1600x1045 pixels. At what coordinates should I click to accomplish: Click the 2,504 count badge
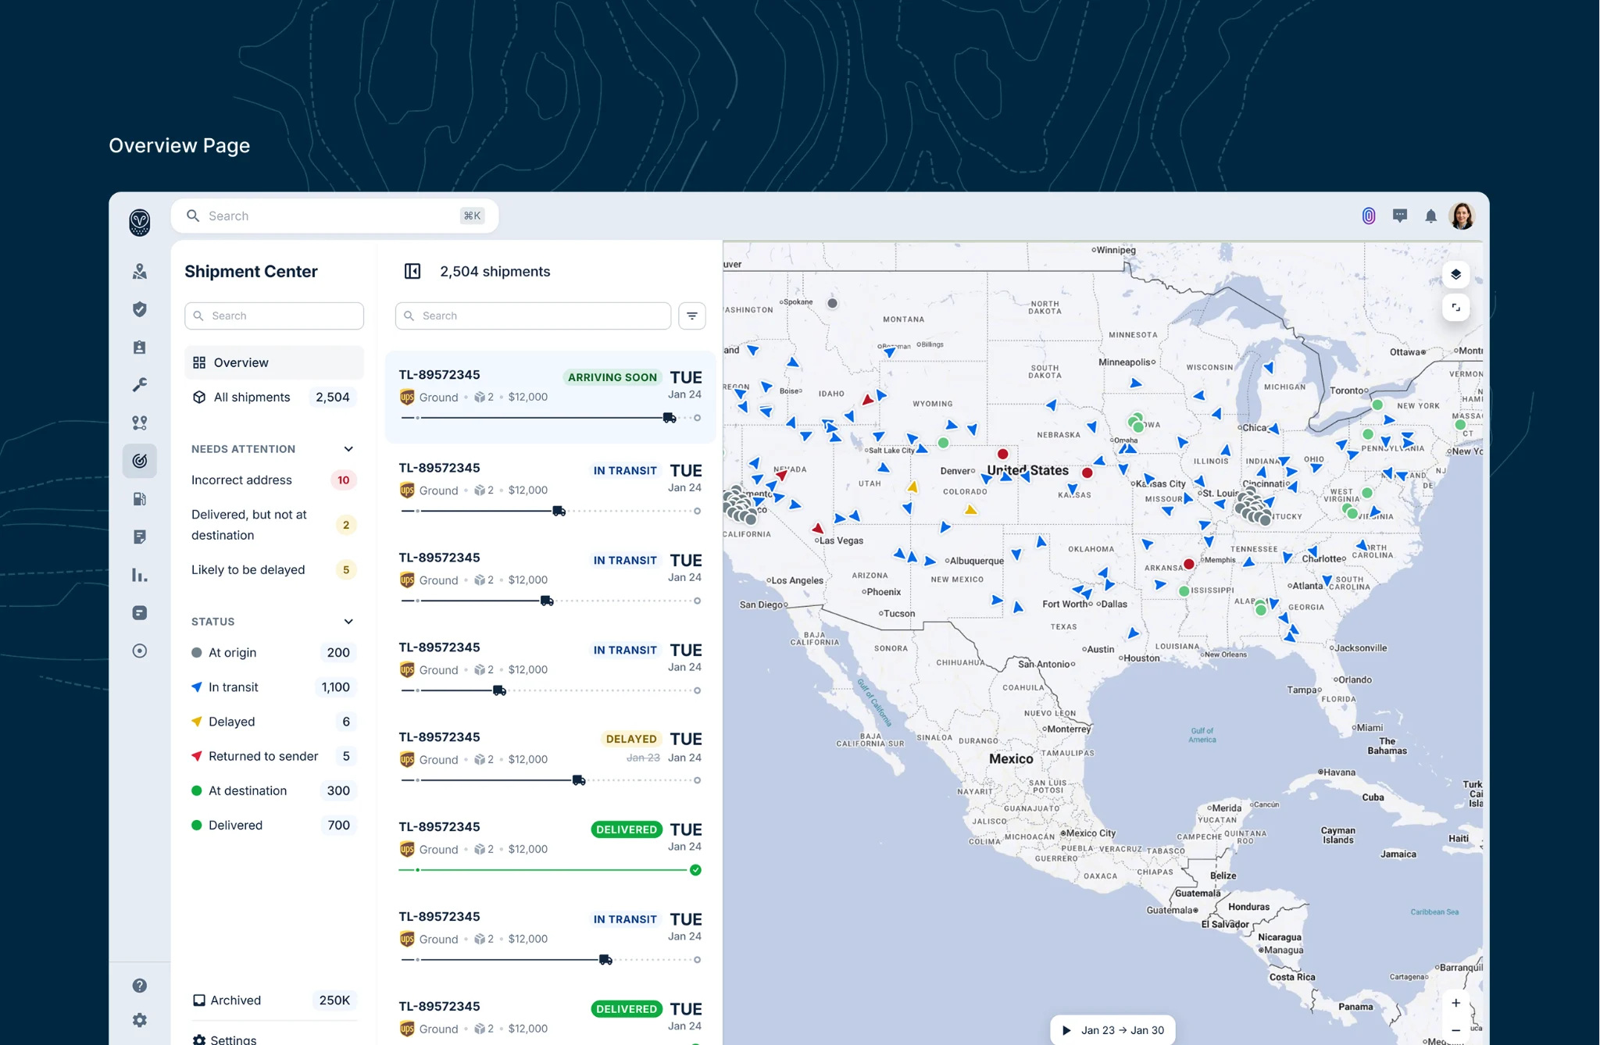[x=332, y=397]
